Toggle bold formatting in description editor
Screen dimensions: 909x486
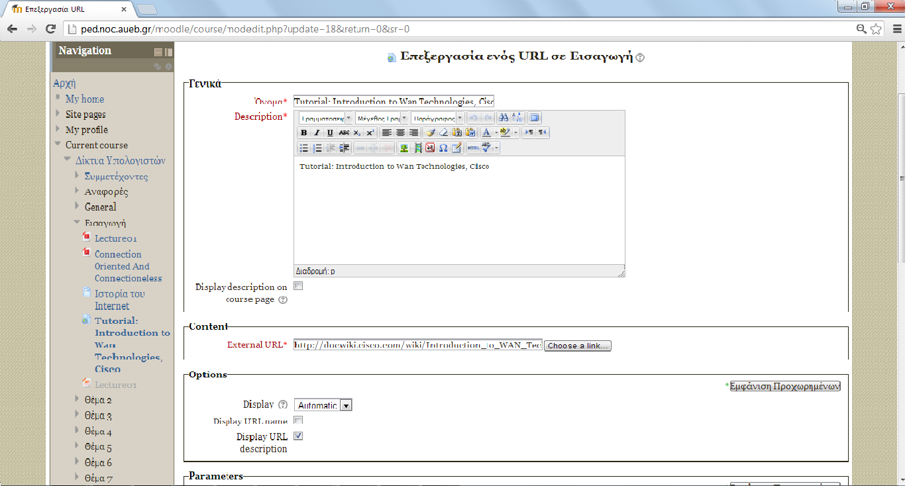[304, 132]
